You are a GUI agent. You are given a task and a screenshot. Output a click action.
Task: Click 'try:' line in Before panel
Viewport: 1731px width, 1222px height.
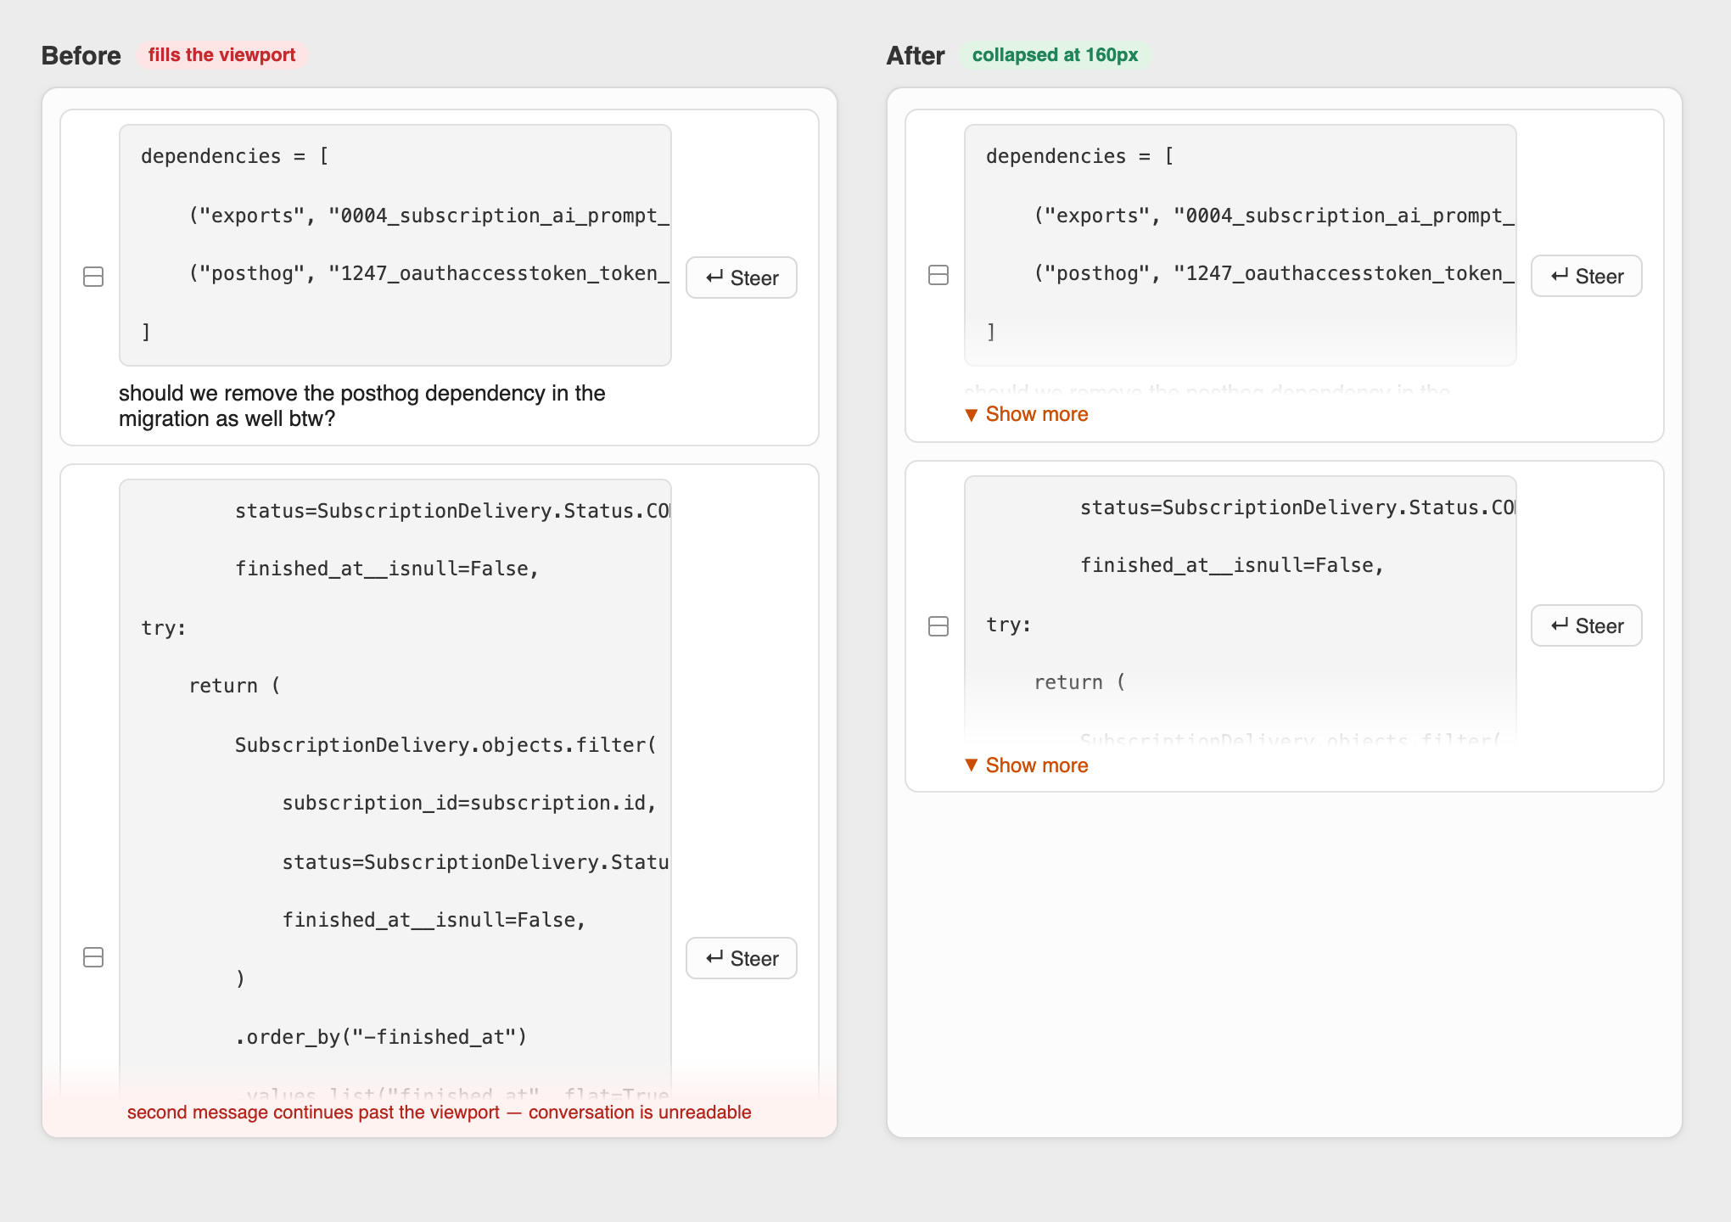pos(164,628)
